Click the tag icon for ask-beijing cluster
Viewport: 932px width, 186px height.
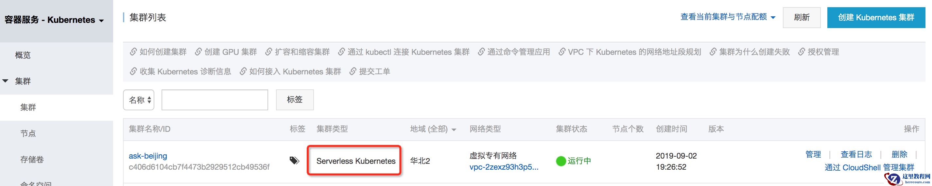click(294, 161)
